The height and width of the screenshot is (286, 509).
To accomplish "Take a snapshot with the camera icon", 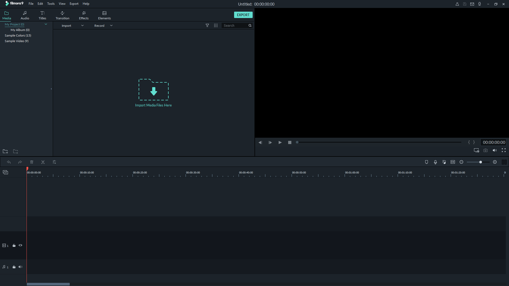I will [x=485, y=150].
